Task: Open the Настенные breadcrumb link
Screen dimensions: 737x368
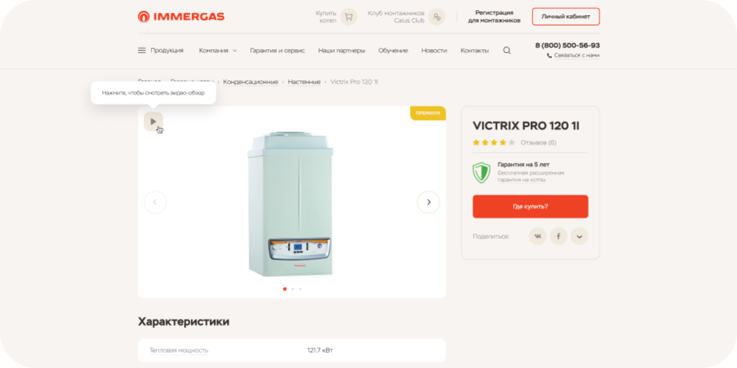Action: [x=304, y=82]
